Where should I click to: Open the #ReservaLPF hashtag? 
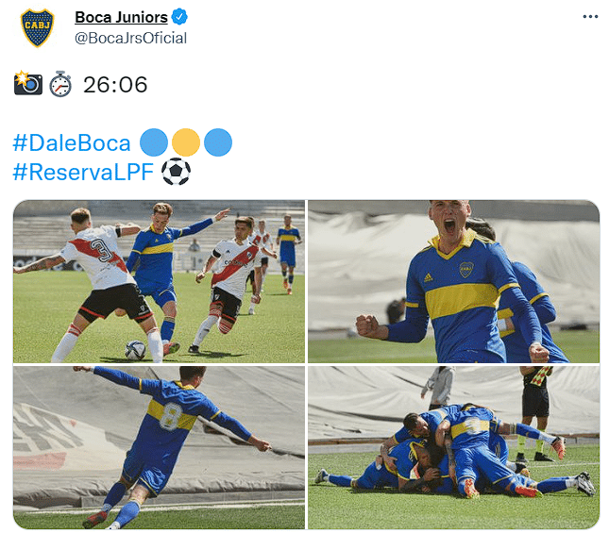click(83, 172)
